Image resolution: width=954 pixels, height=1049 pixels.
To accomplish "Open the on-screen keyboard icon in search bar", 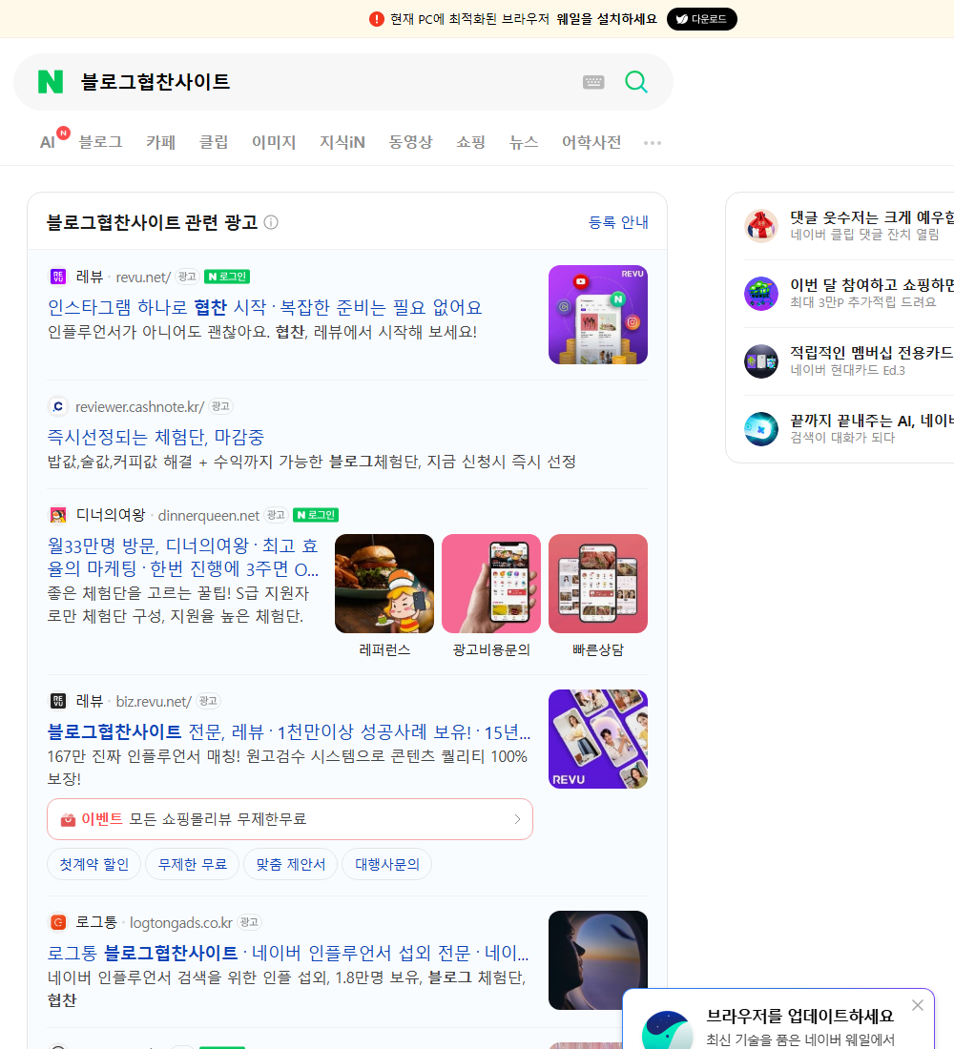I will [593, 82].
